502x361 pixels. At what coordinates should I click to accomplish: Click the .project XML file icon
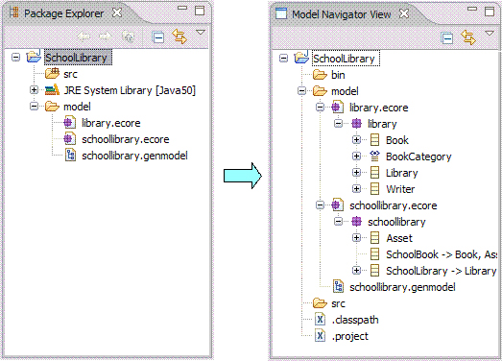(x=320, y=336)
